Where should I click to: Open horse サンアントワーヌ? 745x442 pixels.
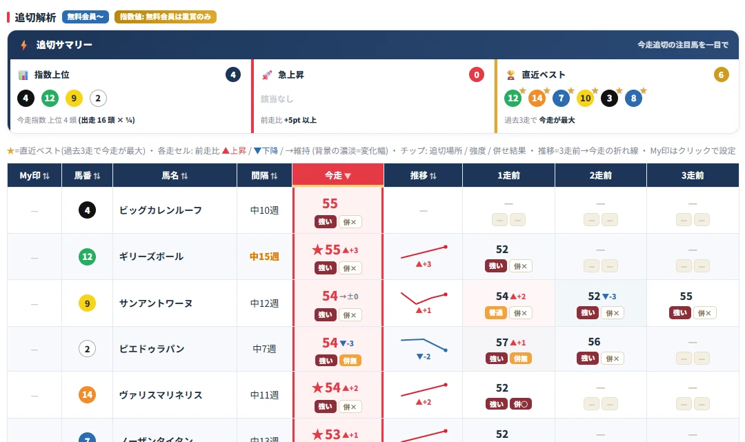coord(156,303)
